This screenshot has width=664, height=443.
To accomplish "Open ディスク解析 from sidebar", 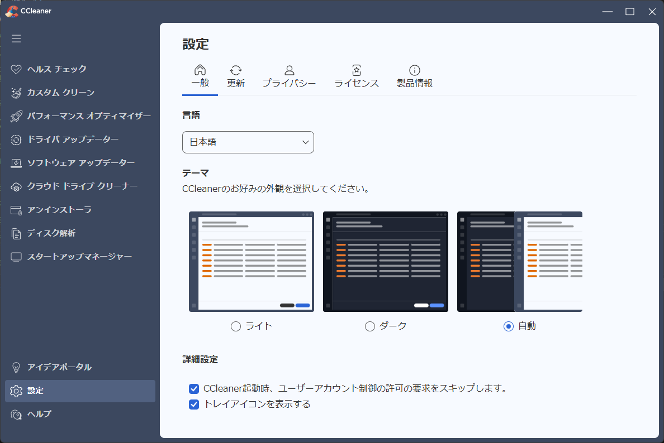I will 51,233.
